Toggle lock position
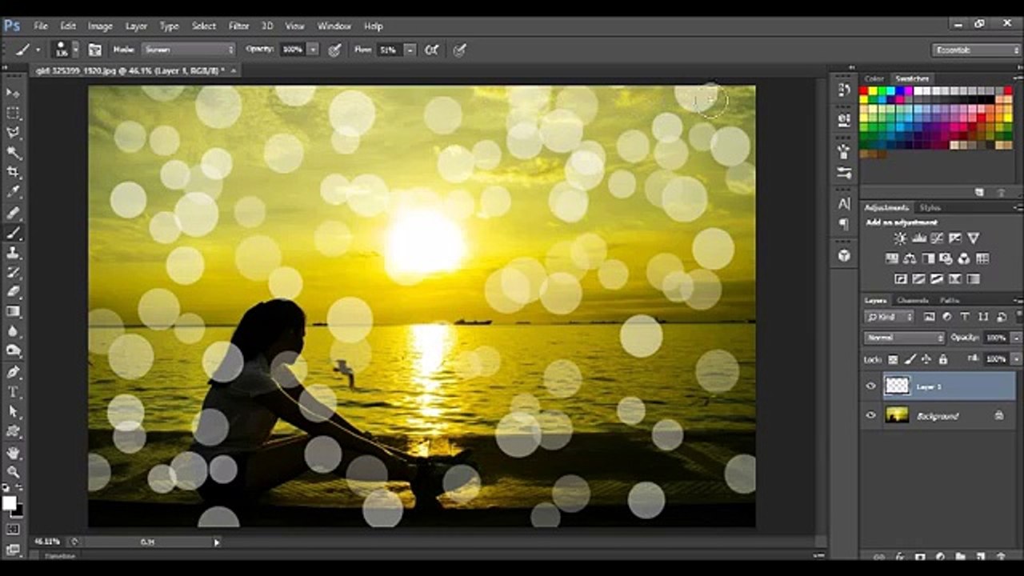This screenshot has width=1024, height=576. point(926,359)
